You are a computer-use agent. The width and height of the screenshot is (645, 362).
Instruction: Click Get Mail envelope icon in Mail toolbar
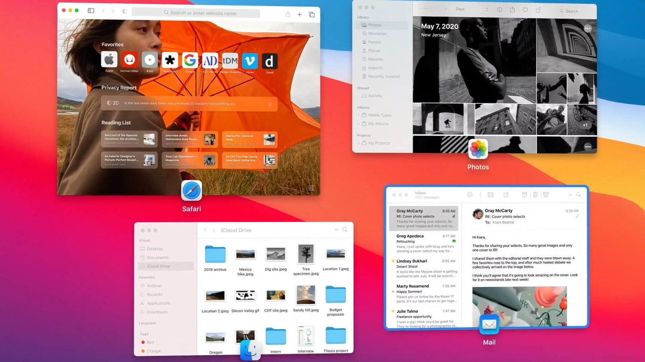point(491,195)
